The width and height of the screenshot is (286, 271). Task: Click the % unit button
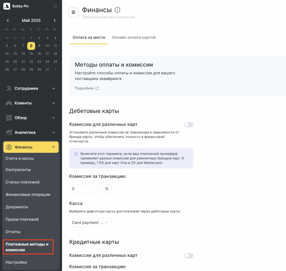tap(107, 189)
